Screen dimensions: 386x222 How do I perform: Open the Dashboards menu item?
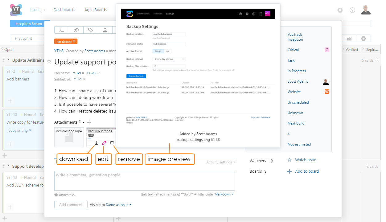tap(64, 10)
